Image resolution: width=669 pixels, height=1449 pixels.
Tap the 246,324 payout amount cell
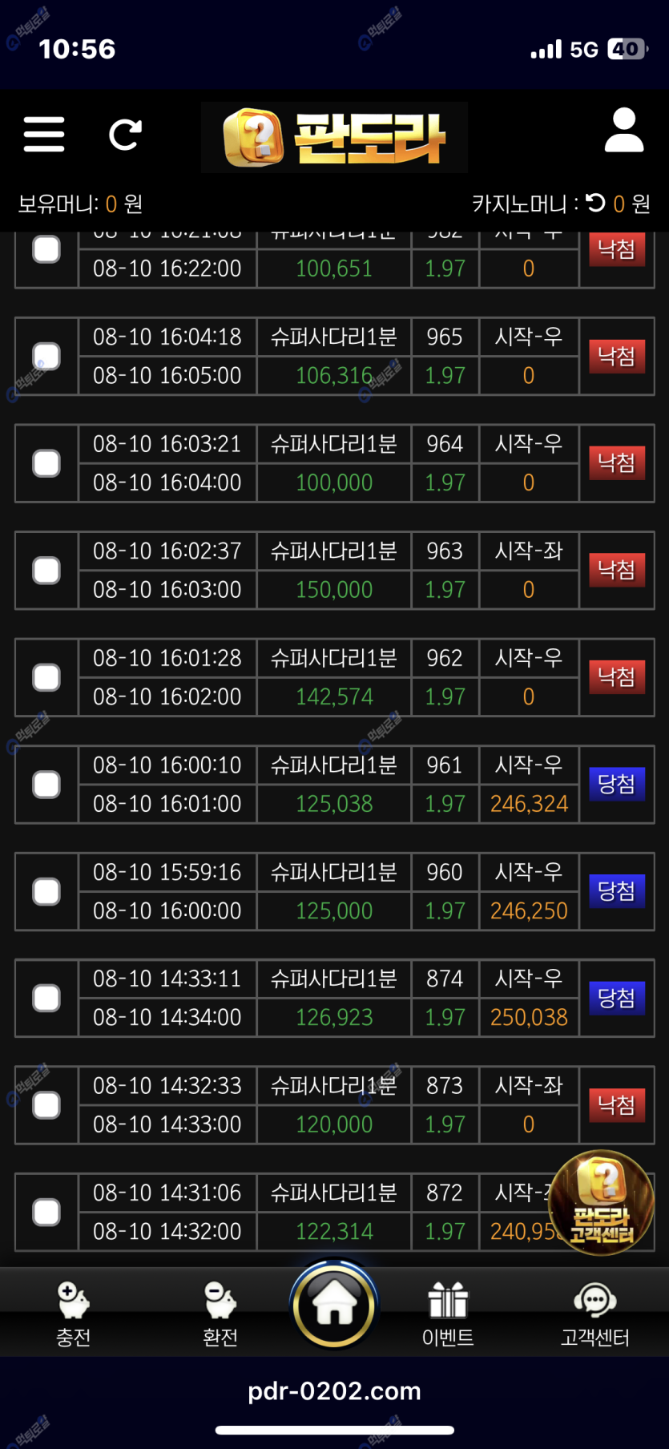(529, 804)
